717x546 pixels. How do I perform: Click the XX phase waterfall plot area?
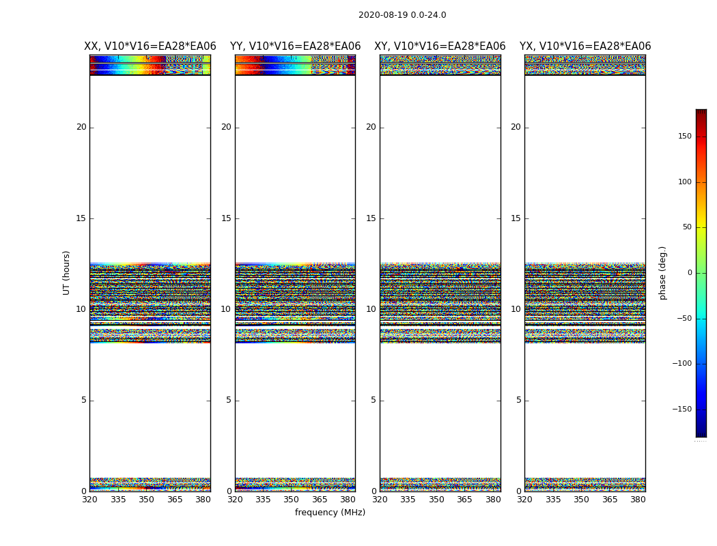(150, 273)
